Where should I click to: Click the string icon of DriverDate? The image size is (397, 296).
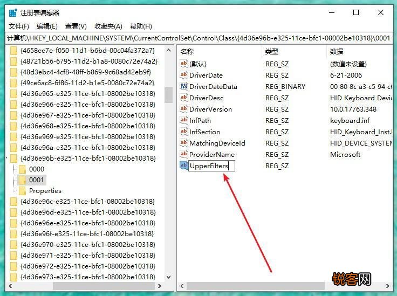pyautogui.click(x=184, y=74)
